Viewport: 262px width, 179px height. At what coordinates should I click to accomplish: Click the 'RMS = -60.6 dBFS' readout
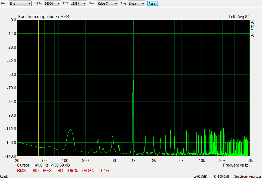coord(35,171)
